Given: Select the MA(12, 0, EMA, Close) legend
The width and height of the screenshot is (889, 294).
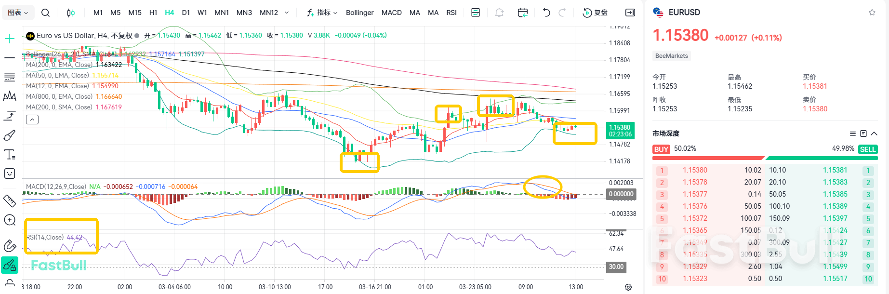Looking at the screenshot, I should (x=57, y=86).
